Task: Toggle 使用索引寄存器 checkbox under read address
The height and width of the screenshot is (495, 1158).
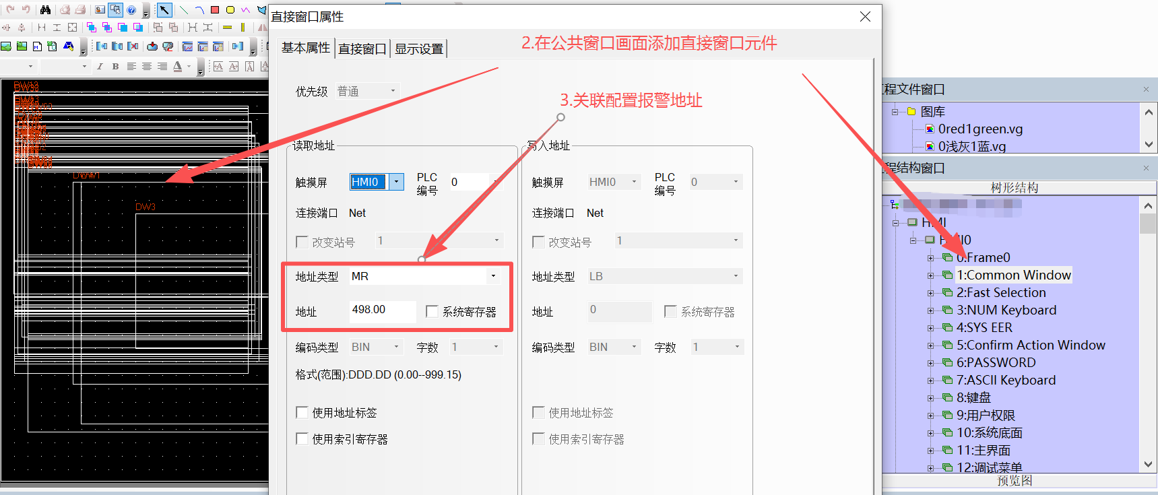Action: 302,439
